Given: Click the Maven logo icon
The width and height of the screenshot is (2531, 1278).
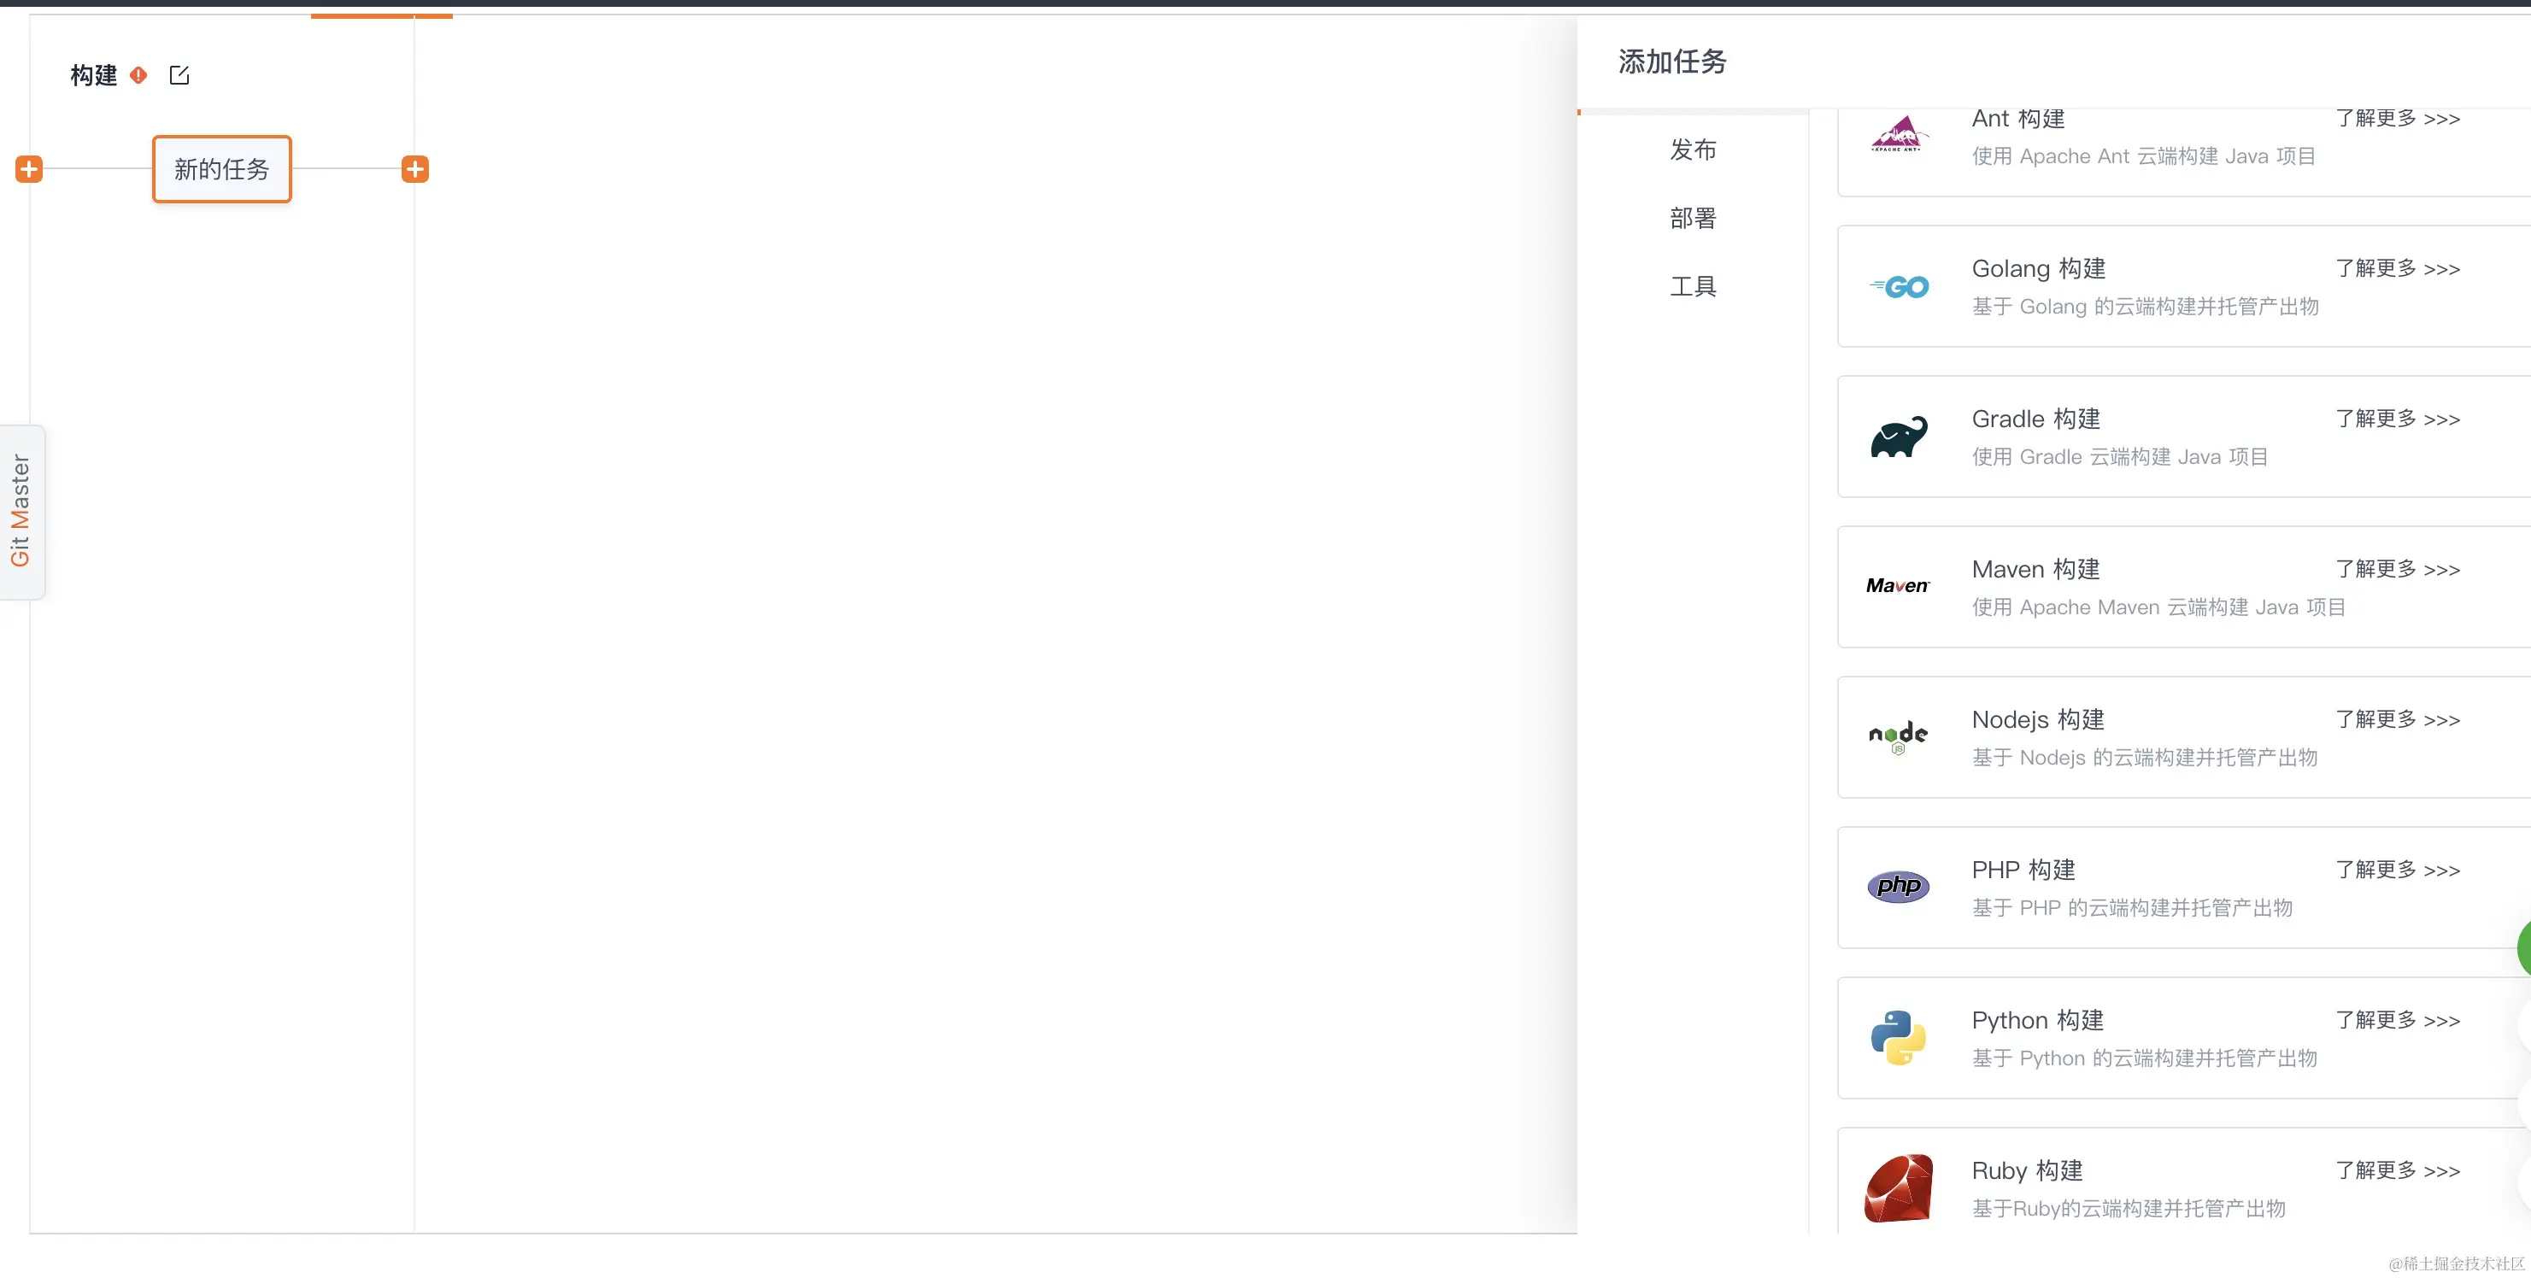Looking at the screenshot, I should [x=1897, y=586].
